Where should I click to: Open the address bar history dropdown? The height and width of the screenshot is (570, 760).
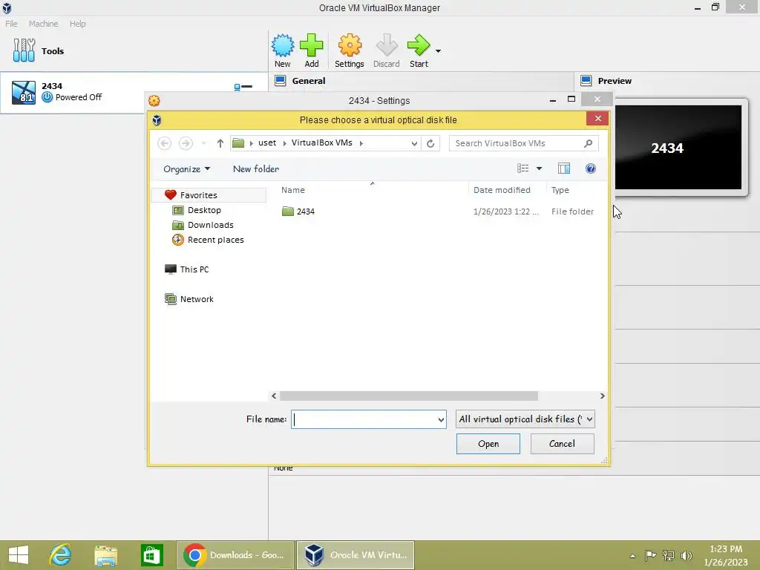[414, 143]
